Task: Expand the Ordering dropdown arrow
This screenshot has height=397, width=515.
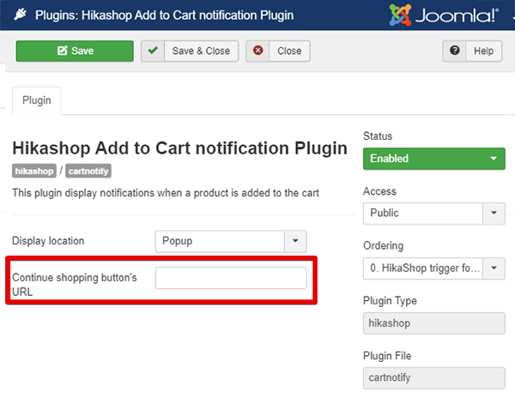Action: click(x=494, y=268)
